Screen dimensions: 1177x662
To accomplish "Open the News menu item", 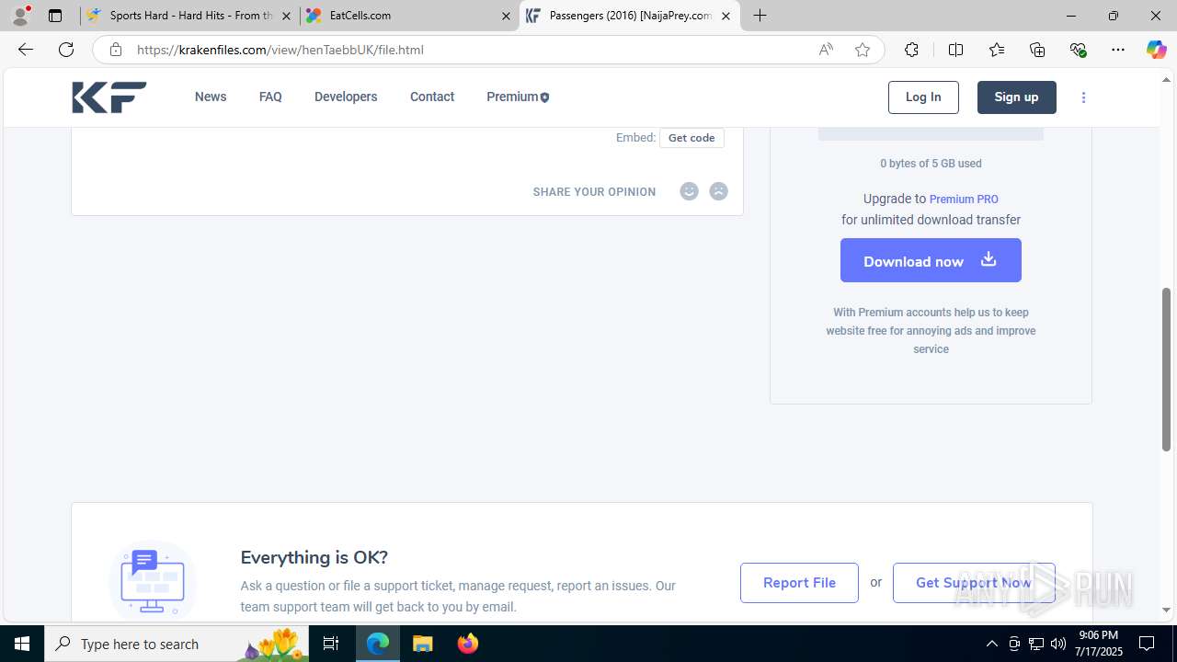I will [x=211, y=97].
